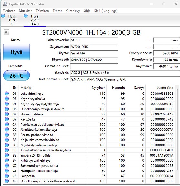
Task: Click the previous disk arrow icon
Action: click(6, 32)
